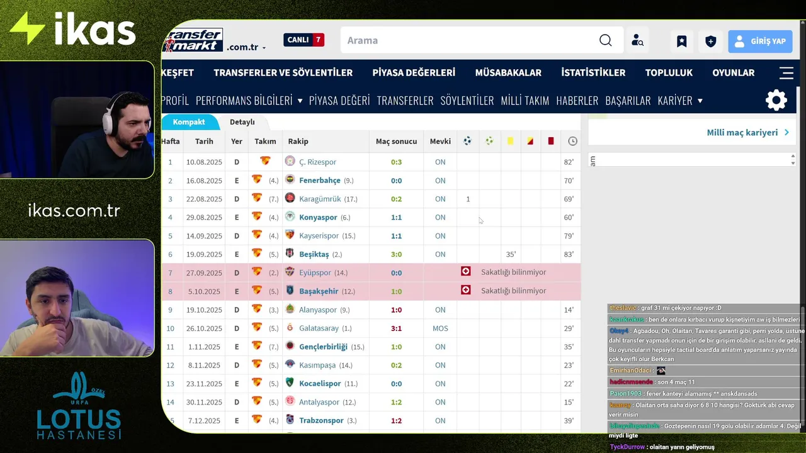The width and height of the screenshot is (806, 453).
Task: Expand PERFORMANS BİLGİLERİ dropdown
Action: [249, 101]
